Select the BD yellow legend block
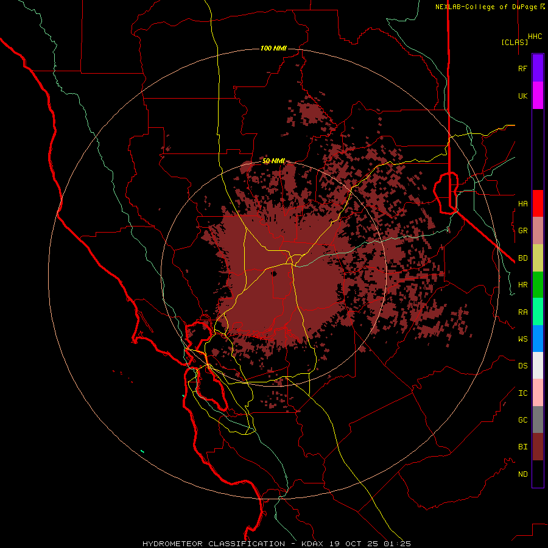 pyautogui.click(x=538, y=258)
